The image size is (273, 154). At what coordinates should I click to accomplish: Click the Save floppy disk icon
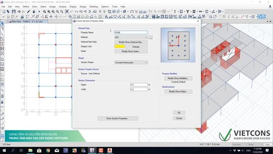click(x=14, y=12)
